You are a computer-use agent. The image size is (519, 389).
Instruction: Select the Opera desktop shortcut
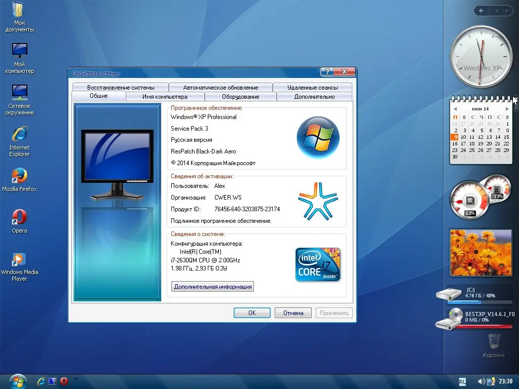19,221
